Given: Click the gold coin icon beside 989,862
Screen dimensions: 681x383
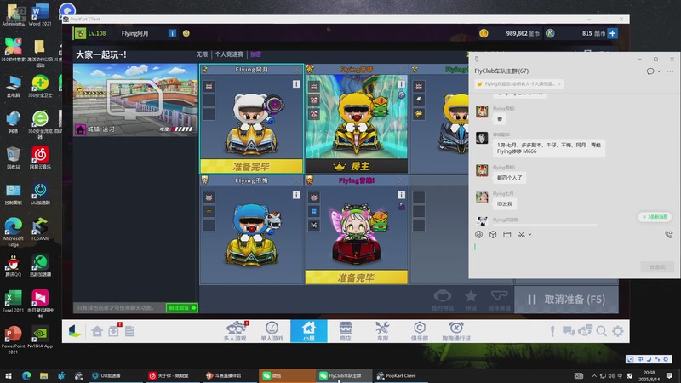Looking at the screenshot, I should 484,33.
